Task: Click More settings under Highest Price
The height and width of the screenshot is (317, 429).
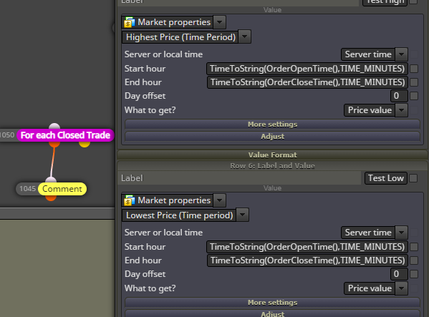Action: (x=272, y=125)
